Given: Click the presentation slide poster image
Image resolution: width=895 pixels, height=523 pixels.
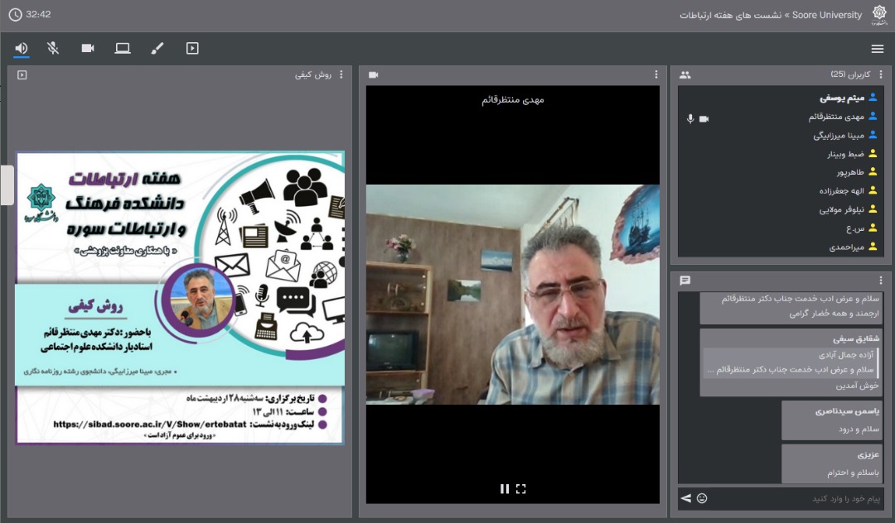Looking at the screenshot, I should pos(180,298).
